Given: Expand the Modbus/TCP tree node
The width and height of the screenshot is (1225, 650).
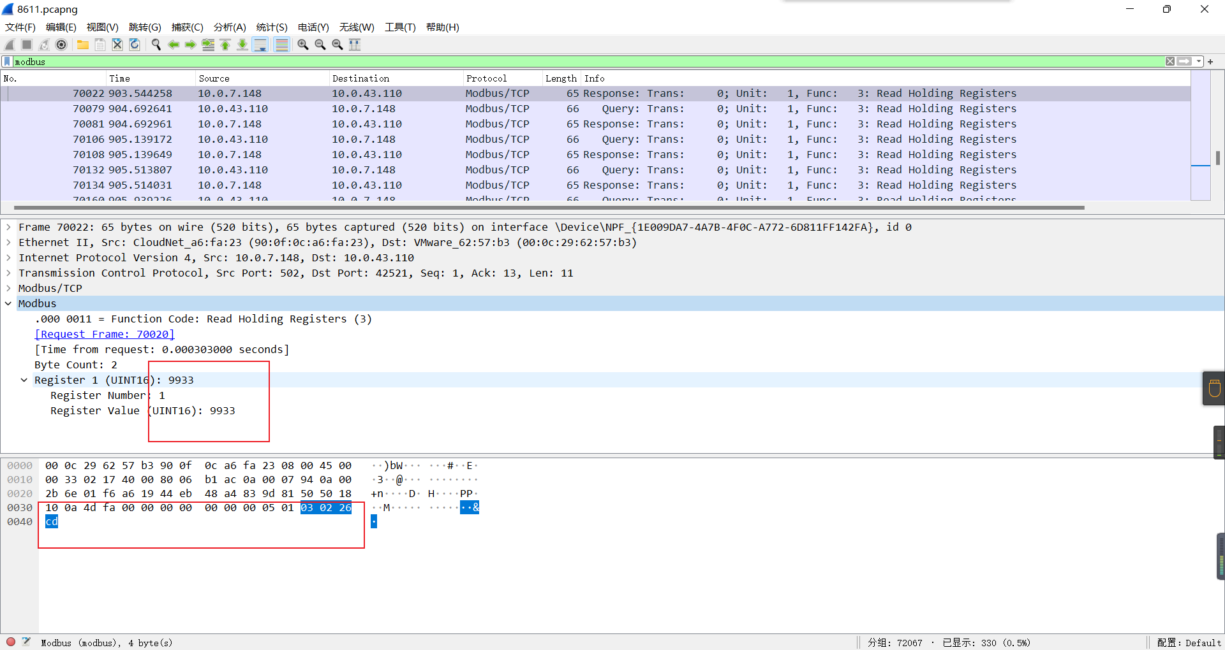Looking at the screenshot, I should [8, 288].
